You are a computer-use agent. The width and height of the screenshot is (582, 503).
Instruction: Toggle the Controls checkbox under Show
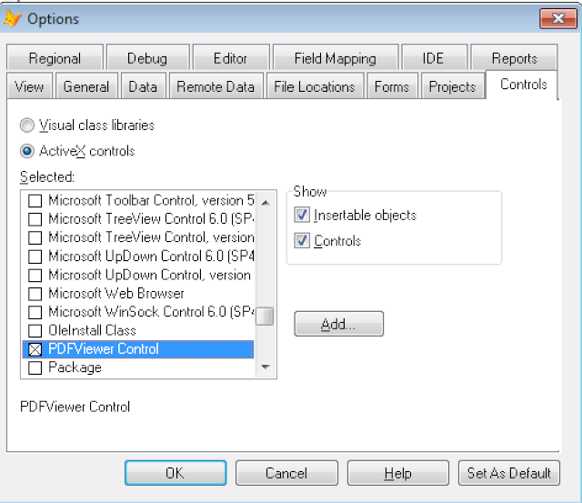tap(302, 241)
